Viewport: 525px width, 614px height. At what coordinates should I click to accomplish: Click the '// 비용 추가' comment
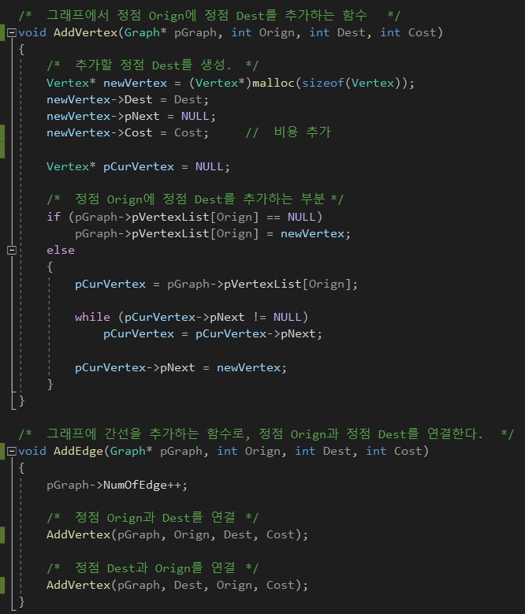[289, 132]
